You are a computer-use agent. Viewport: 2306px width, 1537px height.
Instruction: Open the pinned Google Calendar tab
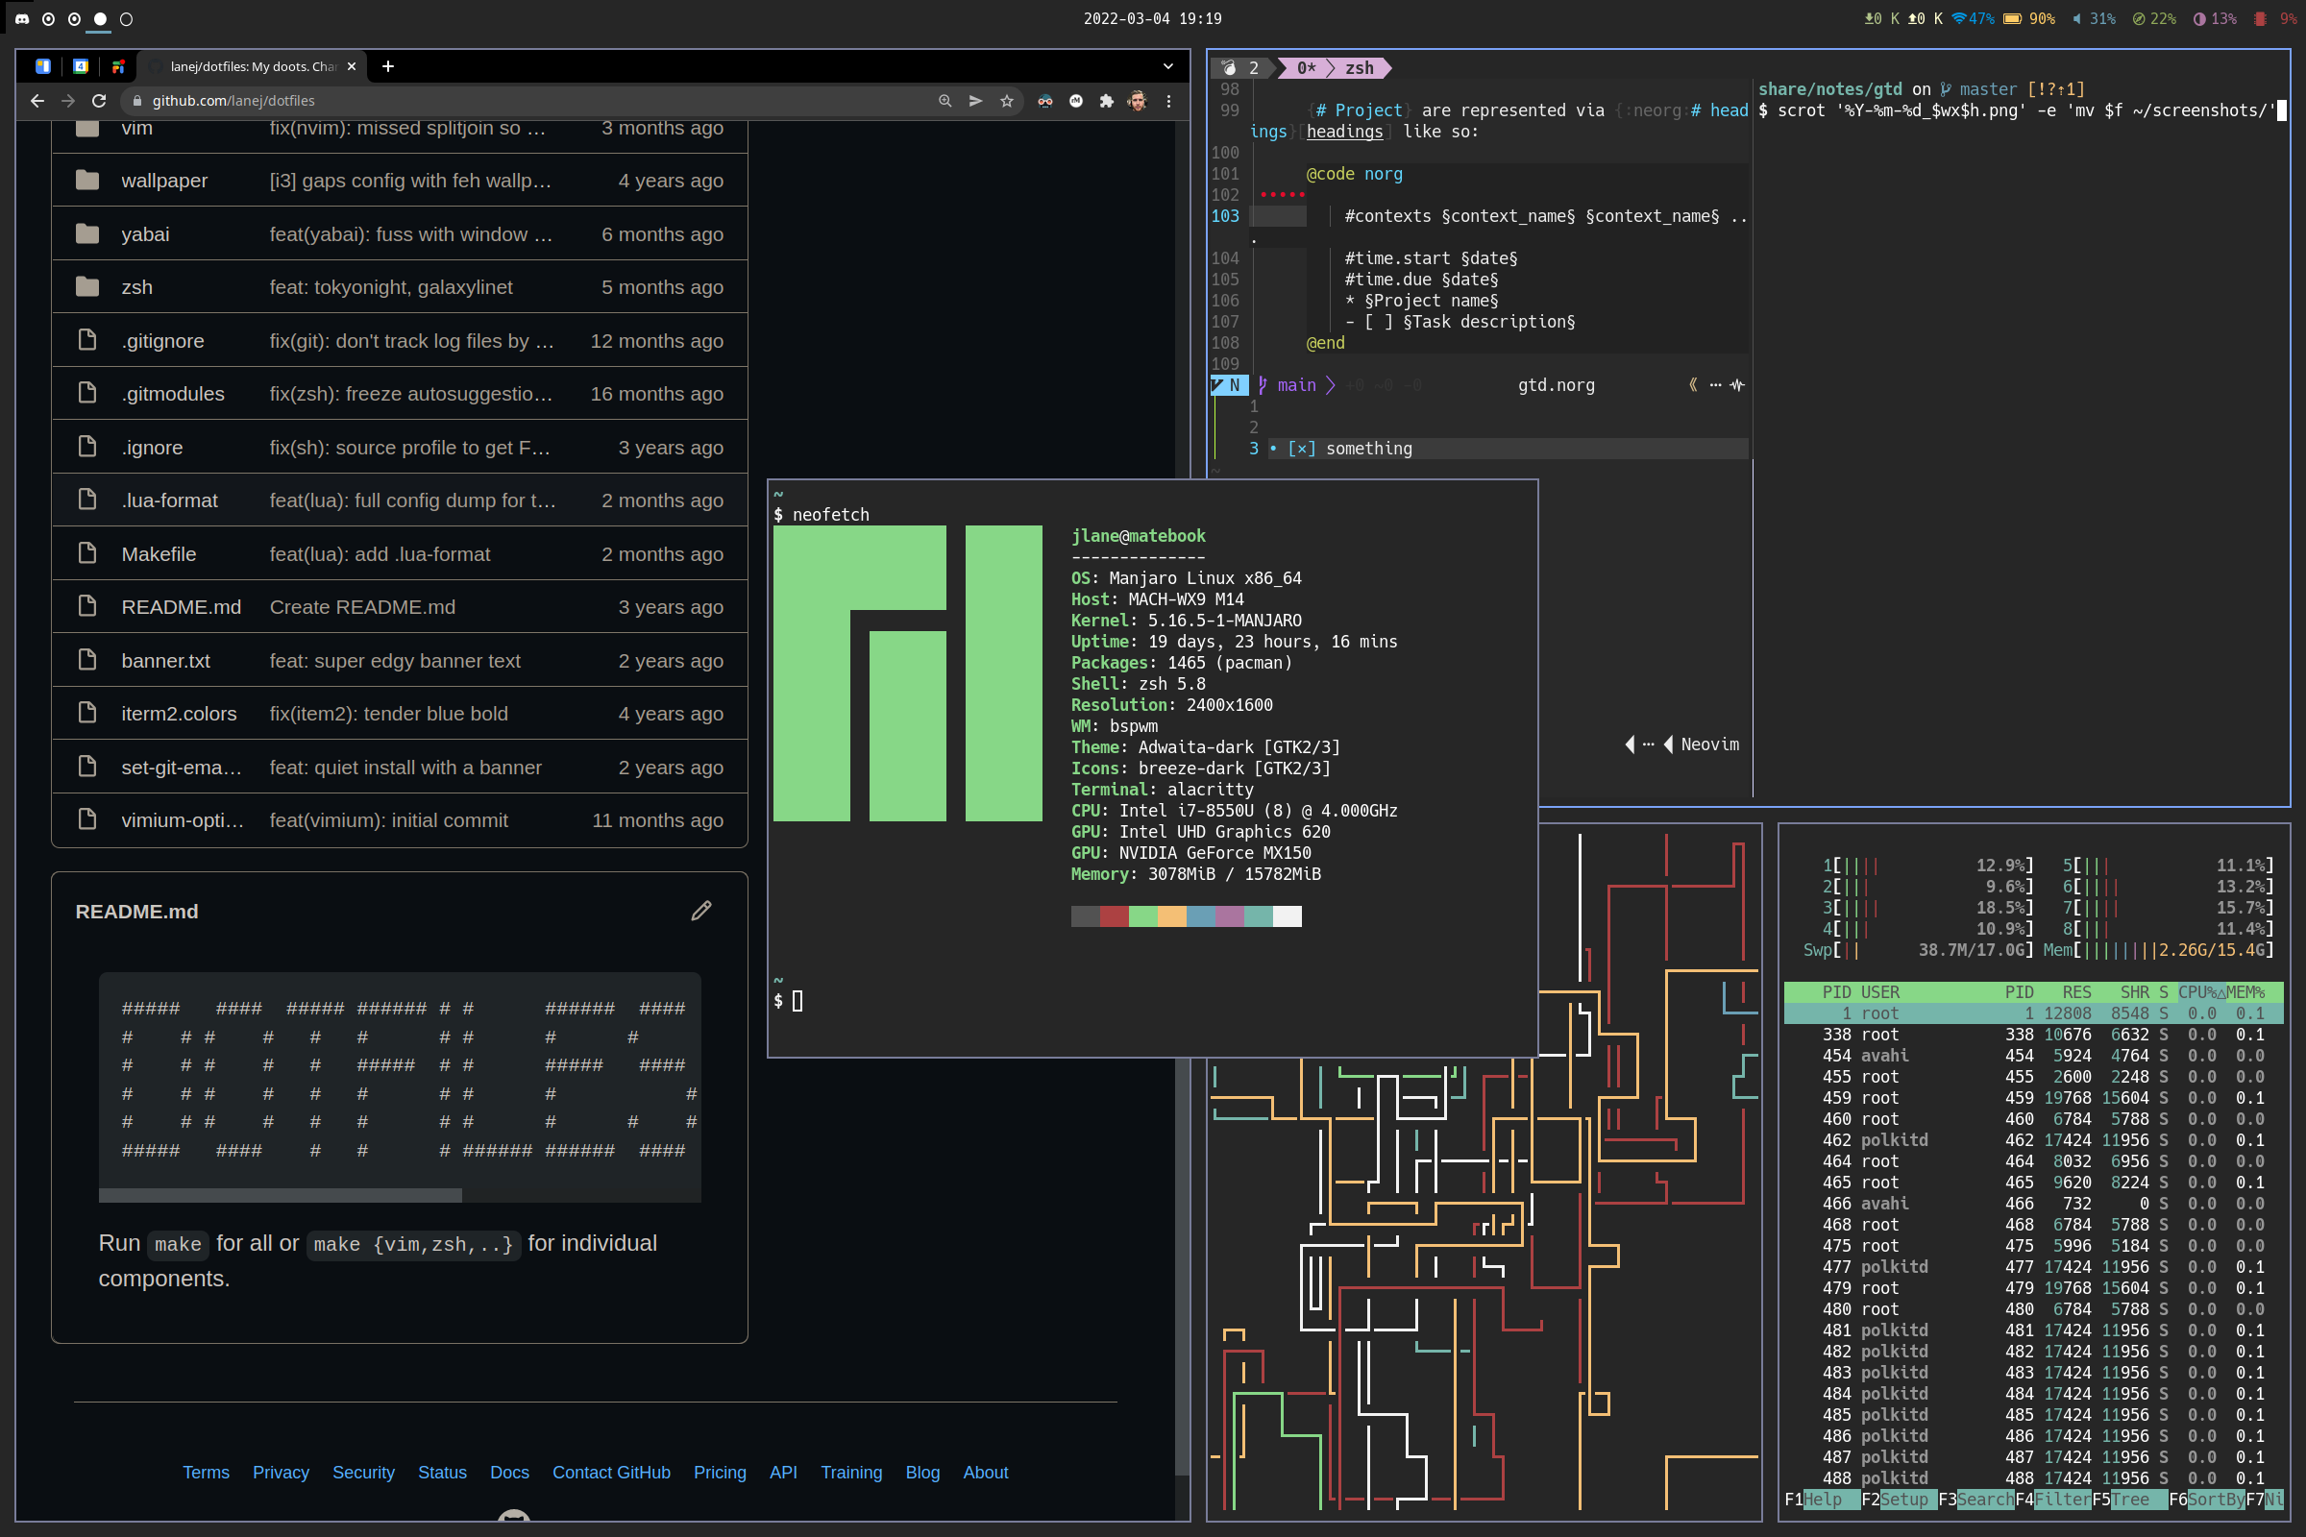[x=81, y=66]
